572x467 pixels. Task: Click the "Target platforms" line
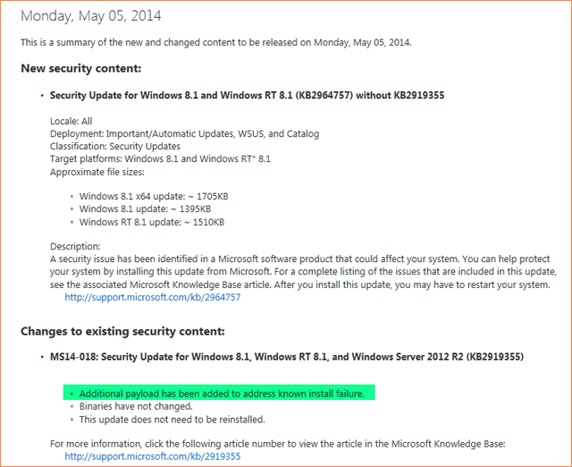(161, 159)
